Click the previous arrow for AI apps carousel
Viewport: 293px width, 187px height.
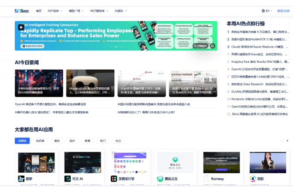click(282, 141)
